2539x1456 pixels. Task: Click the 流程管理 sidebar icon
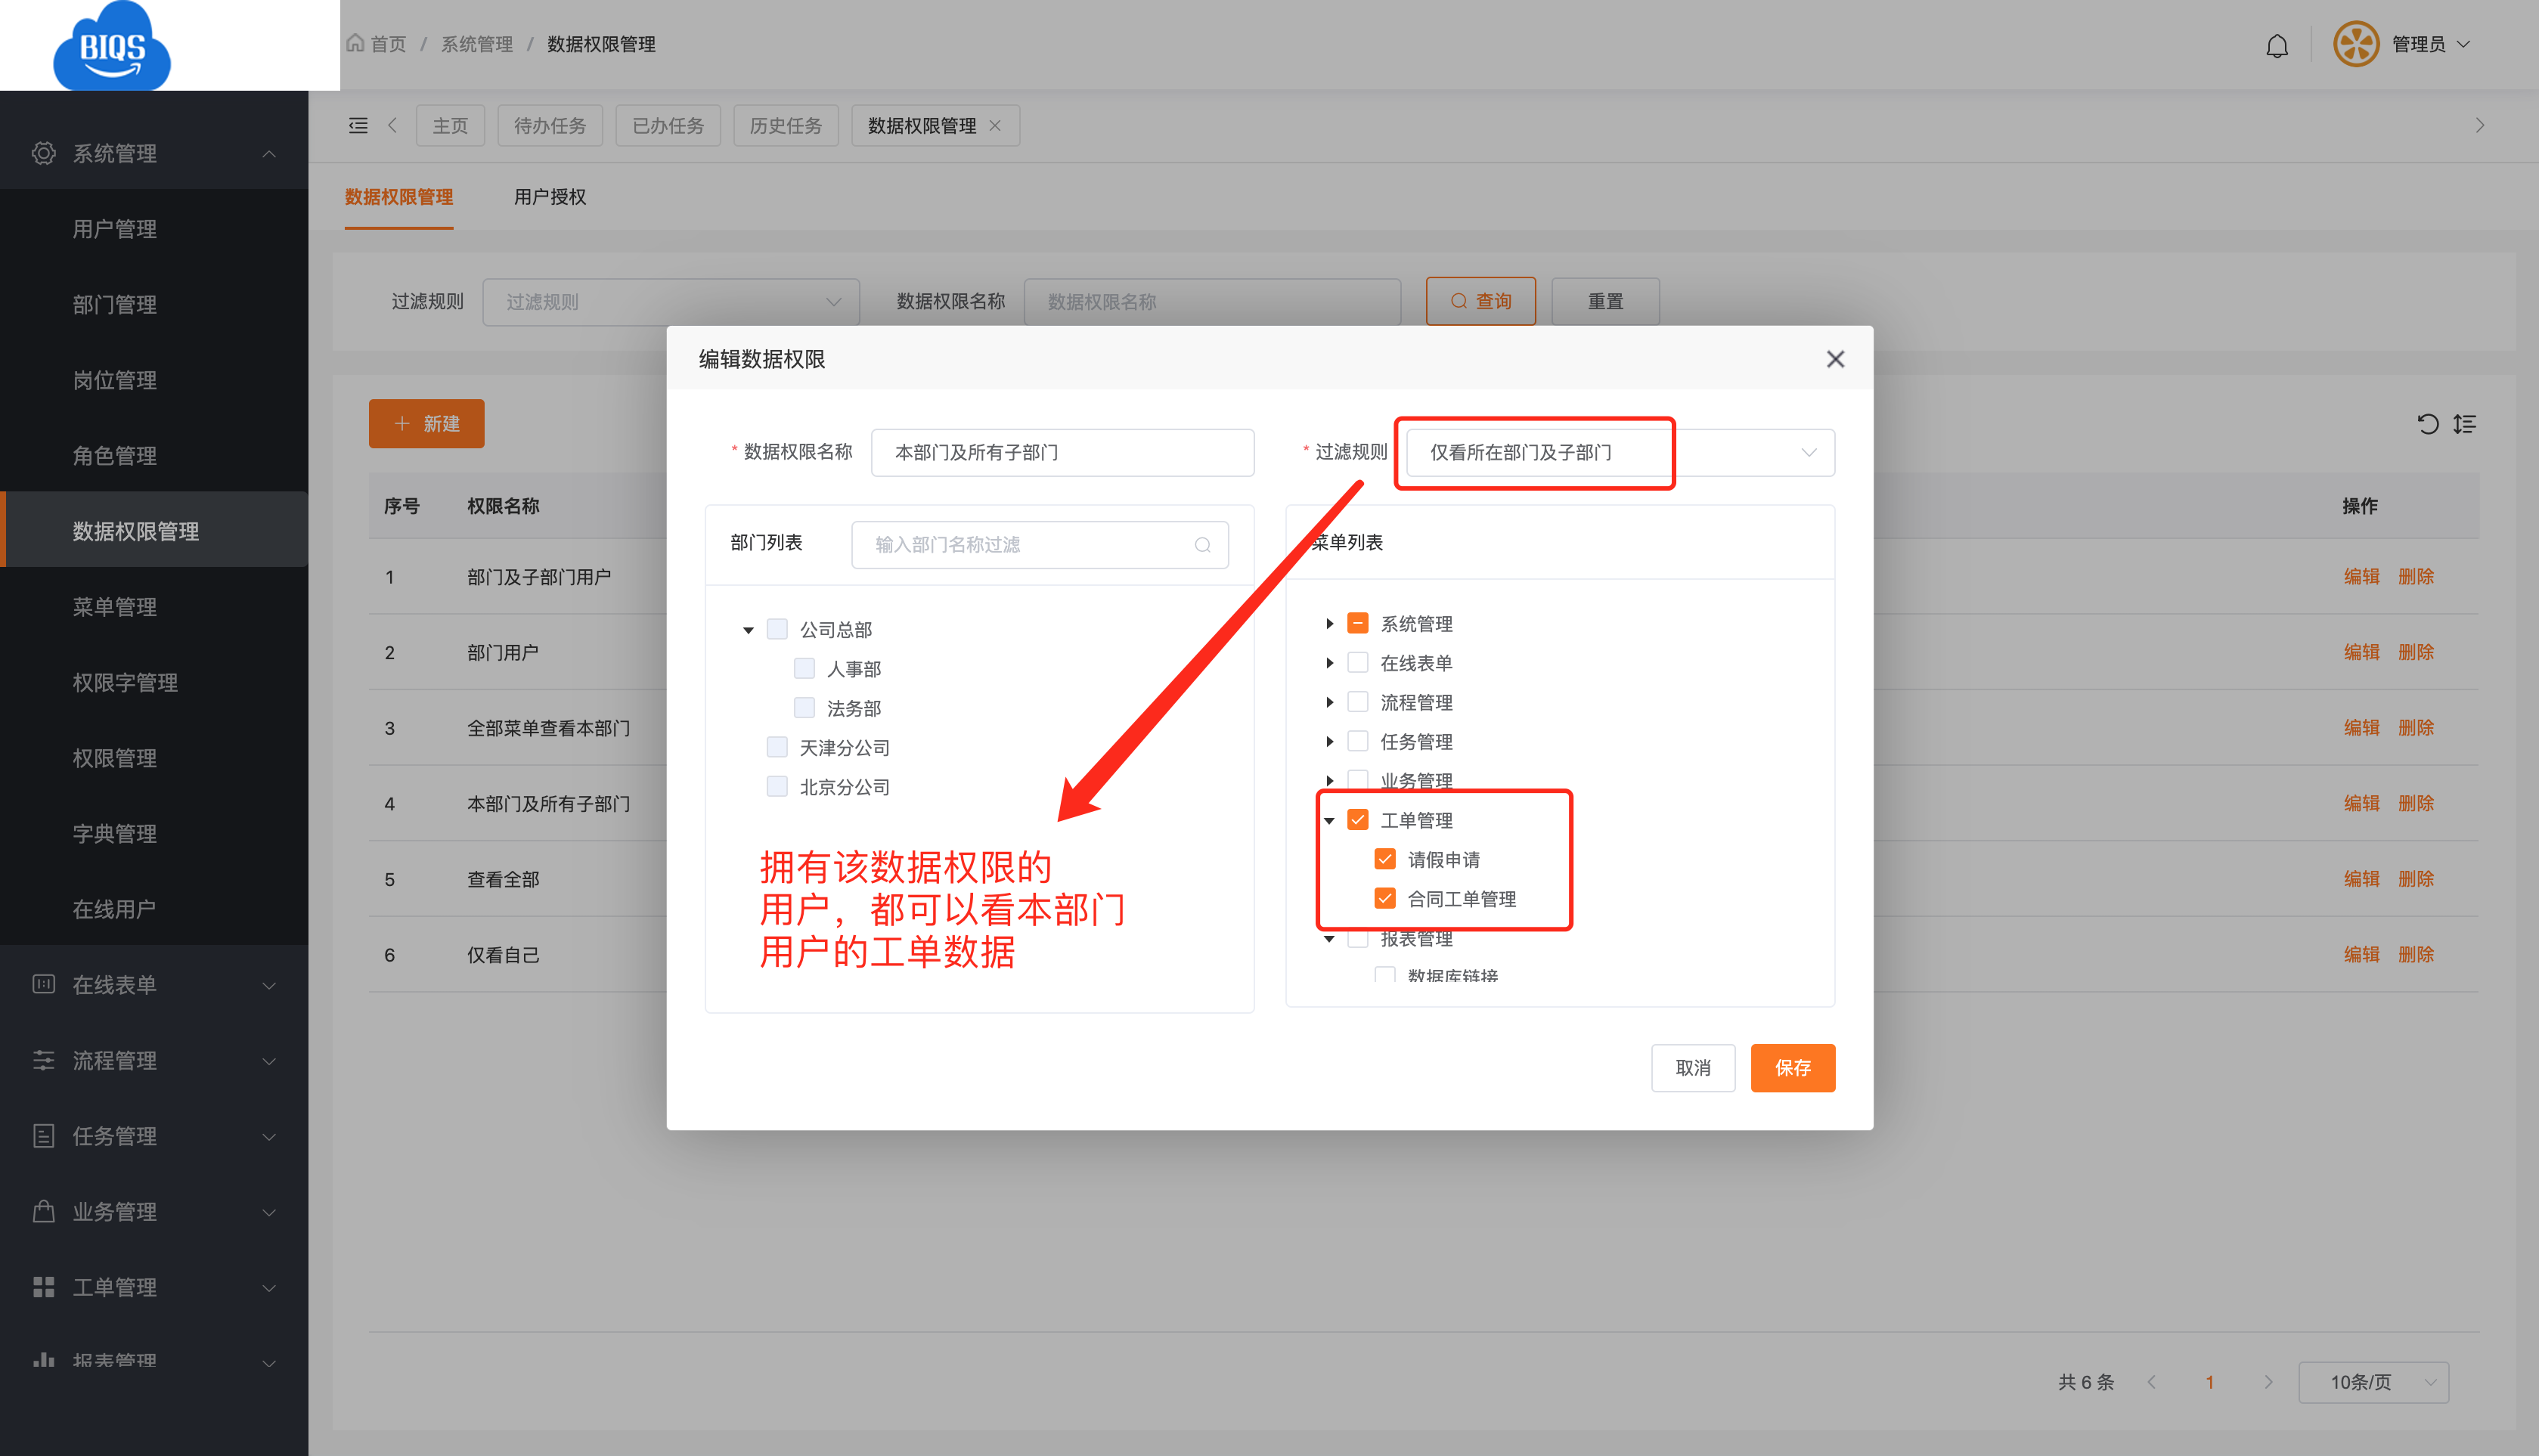44,1060
